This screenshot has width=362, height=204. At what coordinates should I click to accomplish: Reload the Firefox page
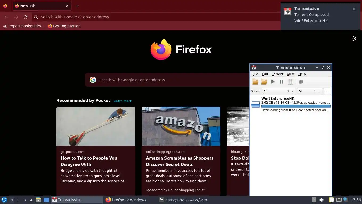click(x=26, y=17)
